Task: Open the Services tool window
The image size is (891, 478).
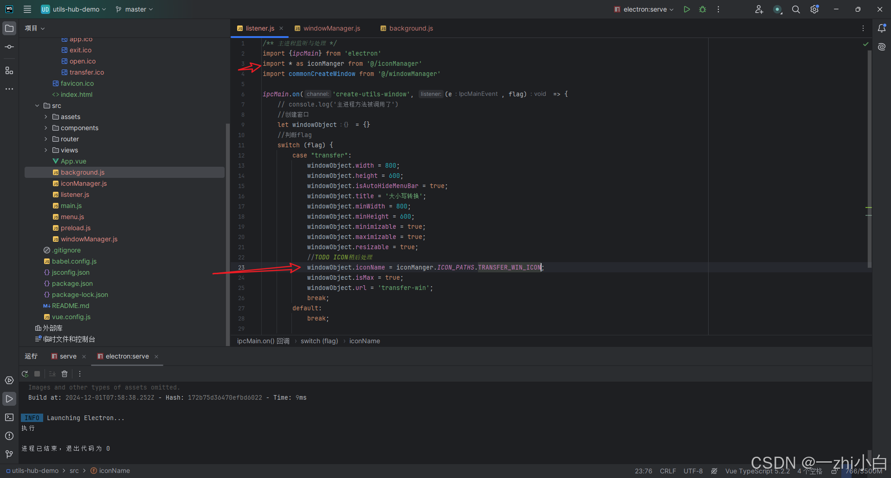Action: tap(9, 380)
